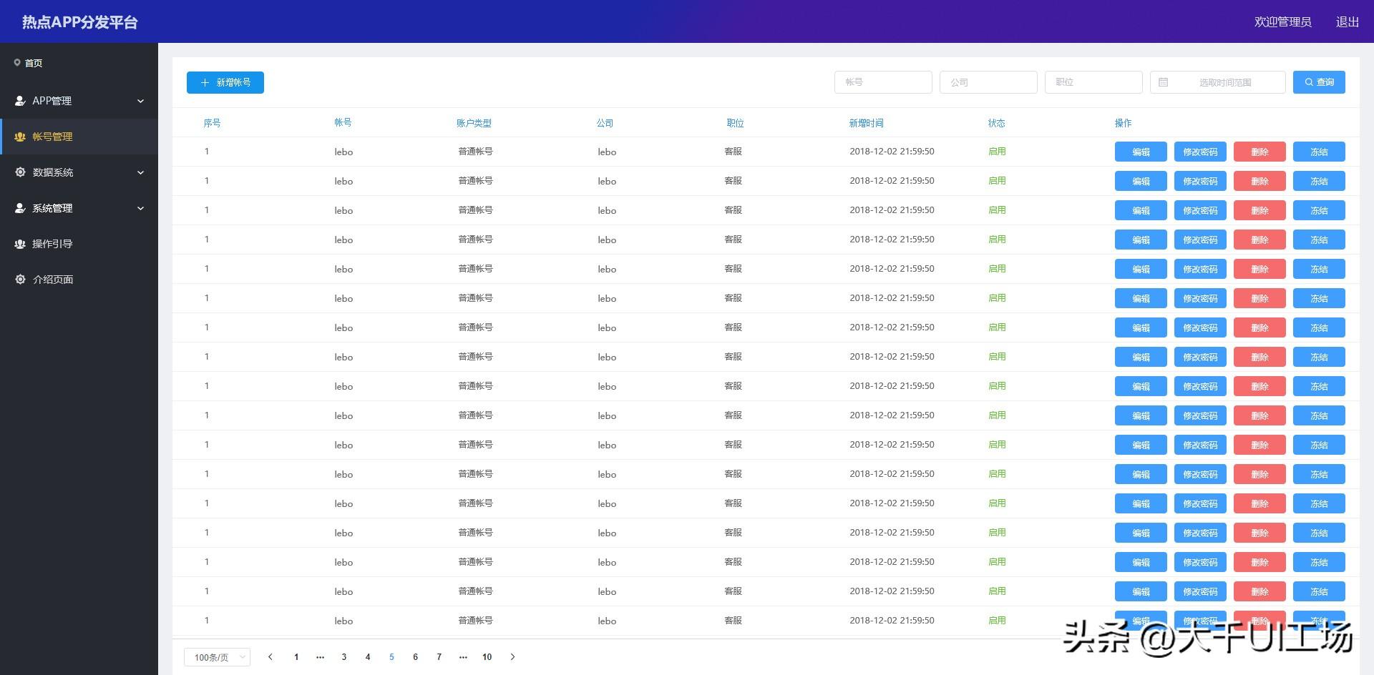Viewport: 1374px width, 675px height.
Task: Expand the 数据系统 menu chevron
Action: pos(140,172)
